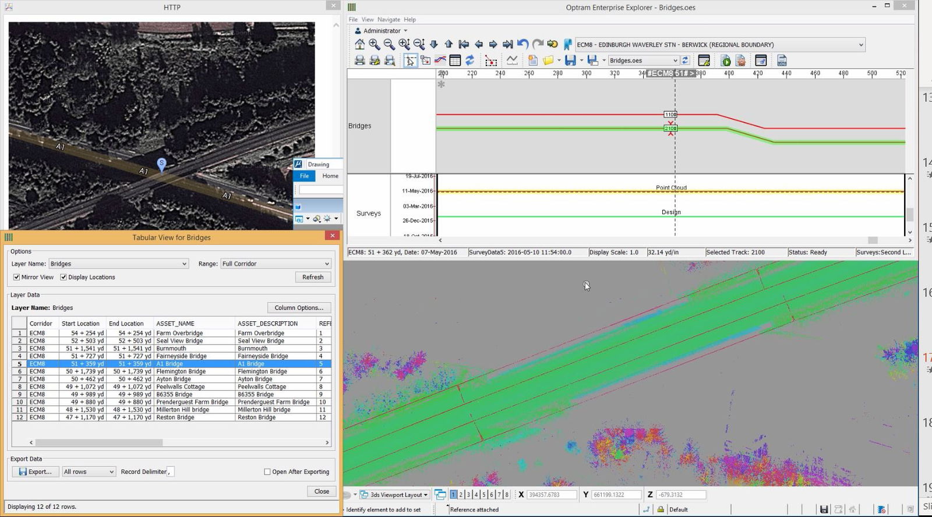The width and height of the screenshot is (932, 517).
Task: Click the print icon in toolbar
Action: (x=360, y=61)
